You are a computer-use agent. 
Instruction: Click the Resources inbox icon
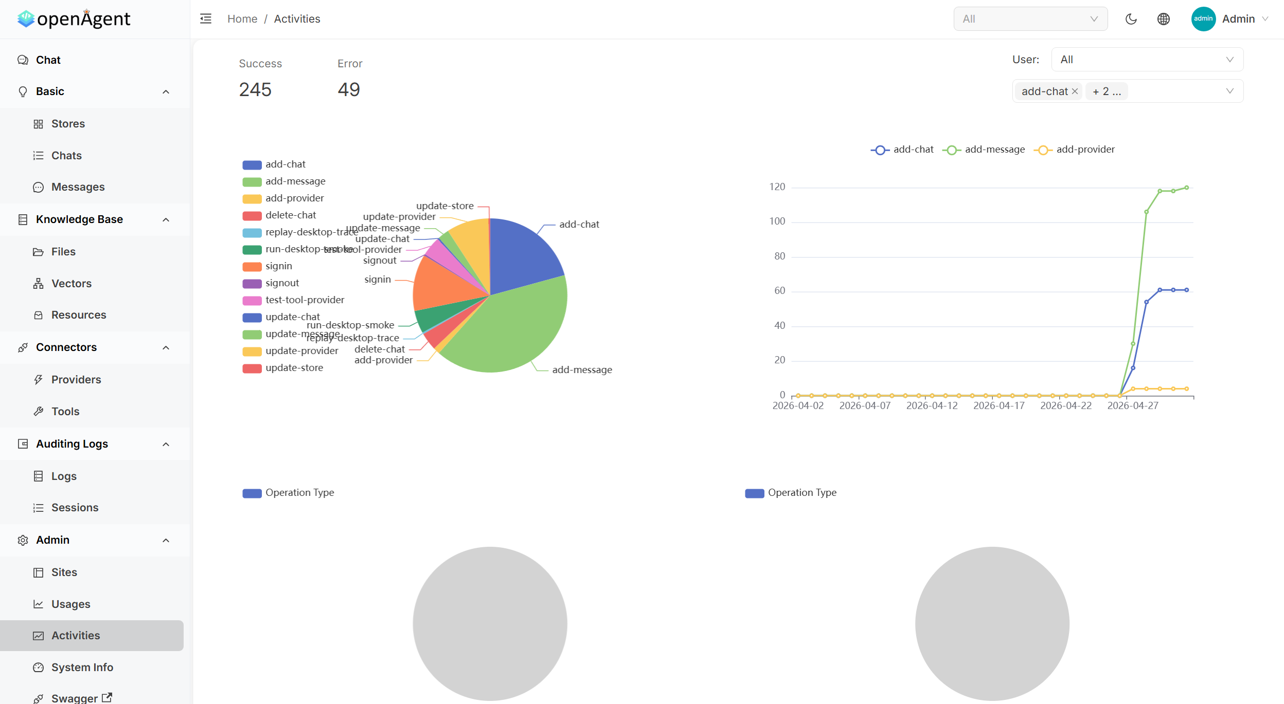click(x=38, y=315)
